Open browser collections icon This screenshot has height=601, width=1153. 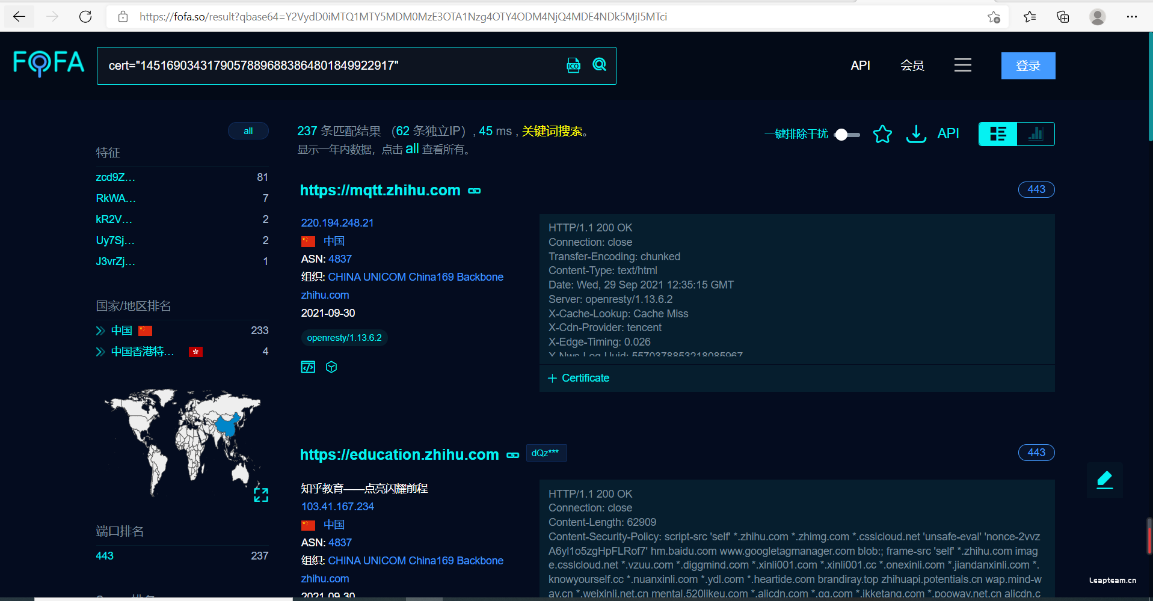coord(1063,17)
